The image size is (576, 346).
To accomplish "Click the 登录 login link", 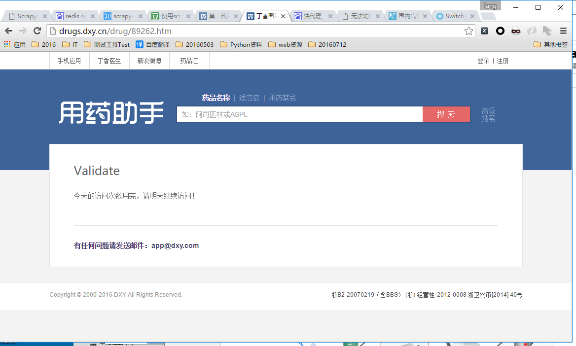I will click(x=483, y=61).
